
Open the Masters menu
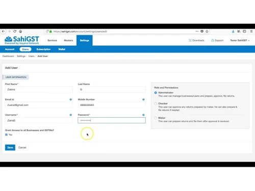pos(68,40)
